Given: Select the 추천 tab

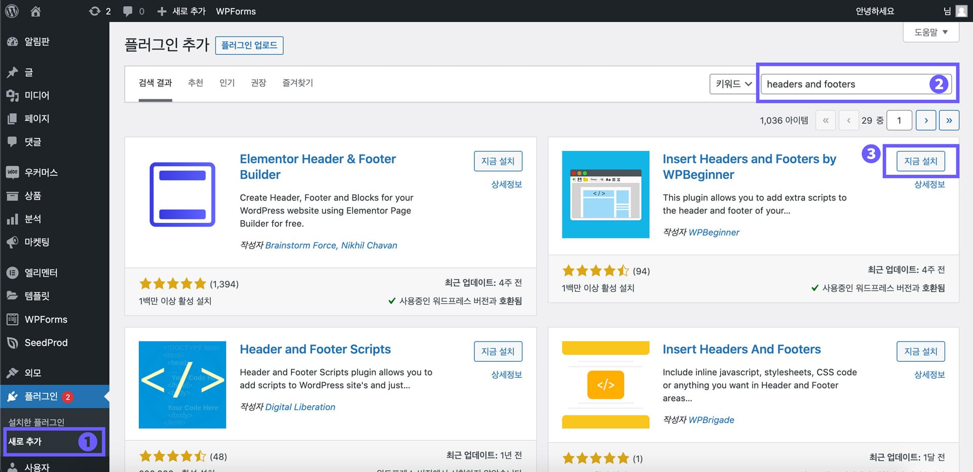Looking at the screenshot, I should pyautogui.click(x=196, y=83).
